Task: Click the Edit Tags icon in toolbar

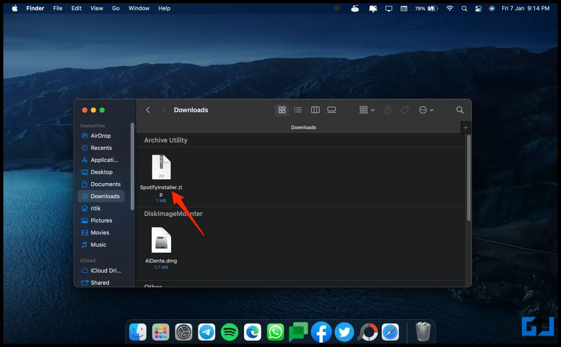Action: pos(405,110)
